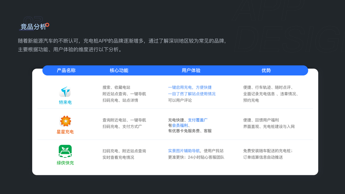Click the text 预约充电

(251, 100)
